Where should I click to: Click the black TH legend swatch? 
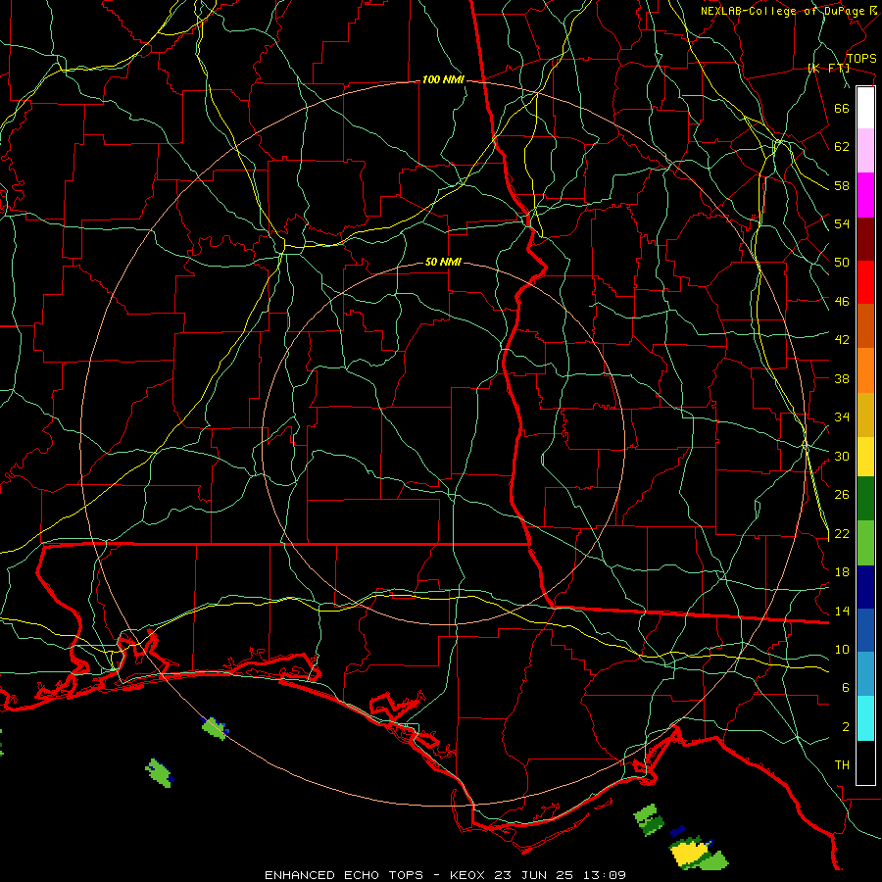click(x=865, y=762)
